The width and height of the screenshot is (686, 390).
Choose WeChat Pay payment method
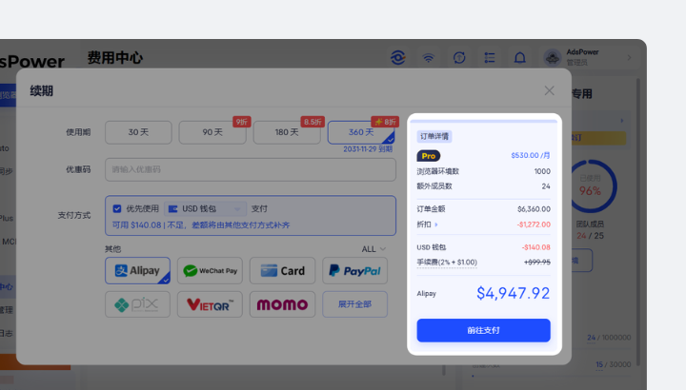(210, 271)
